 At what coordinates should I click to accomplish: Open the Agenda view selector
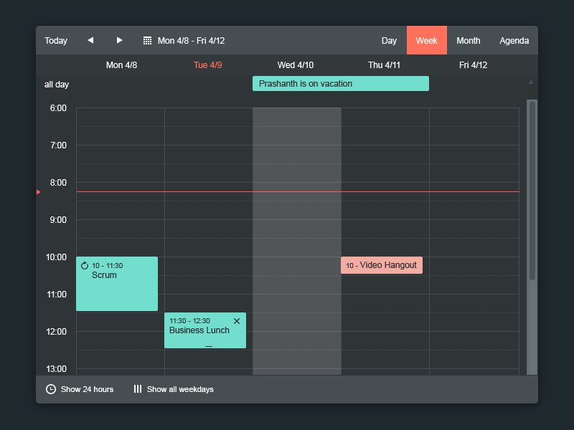(514, 40)
